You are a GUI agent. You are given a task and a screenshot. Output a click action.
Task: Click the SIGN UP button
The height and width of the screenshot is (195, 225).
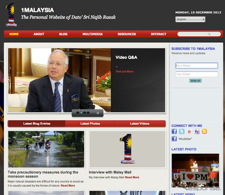[195, 81]
